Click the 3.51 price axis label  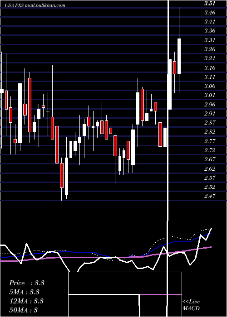click(210, 3)
